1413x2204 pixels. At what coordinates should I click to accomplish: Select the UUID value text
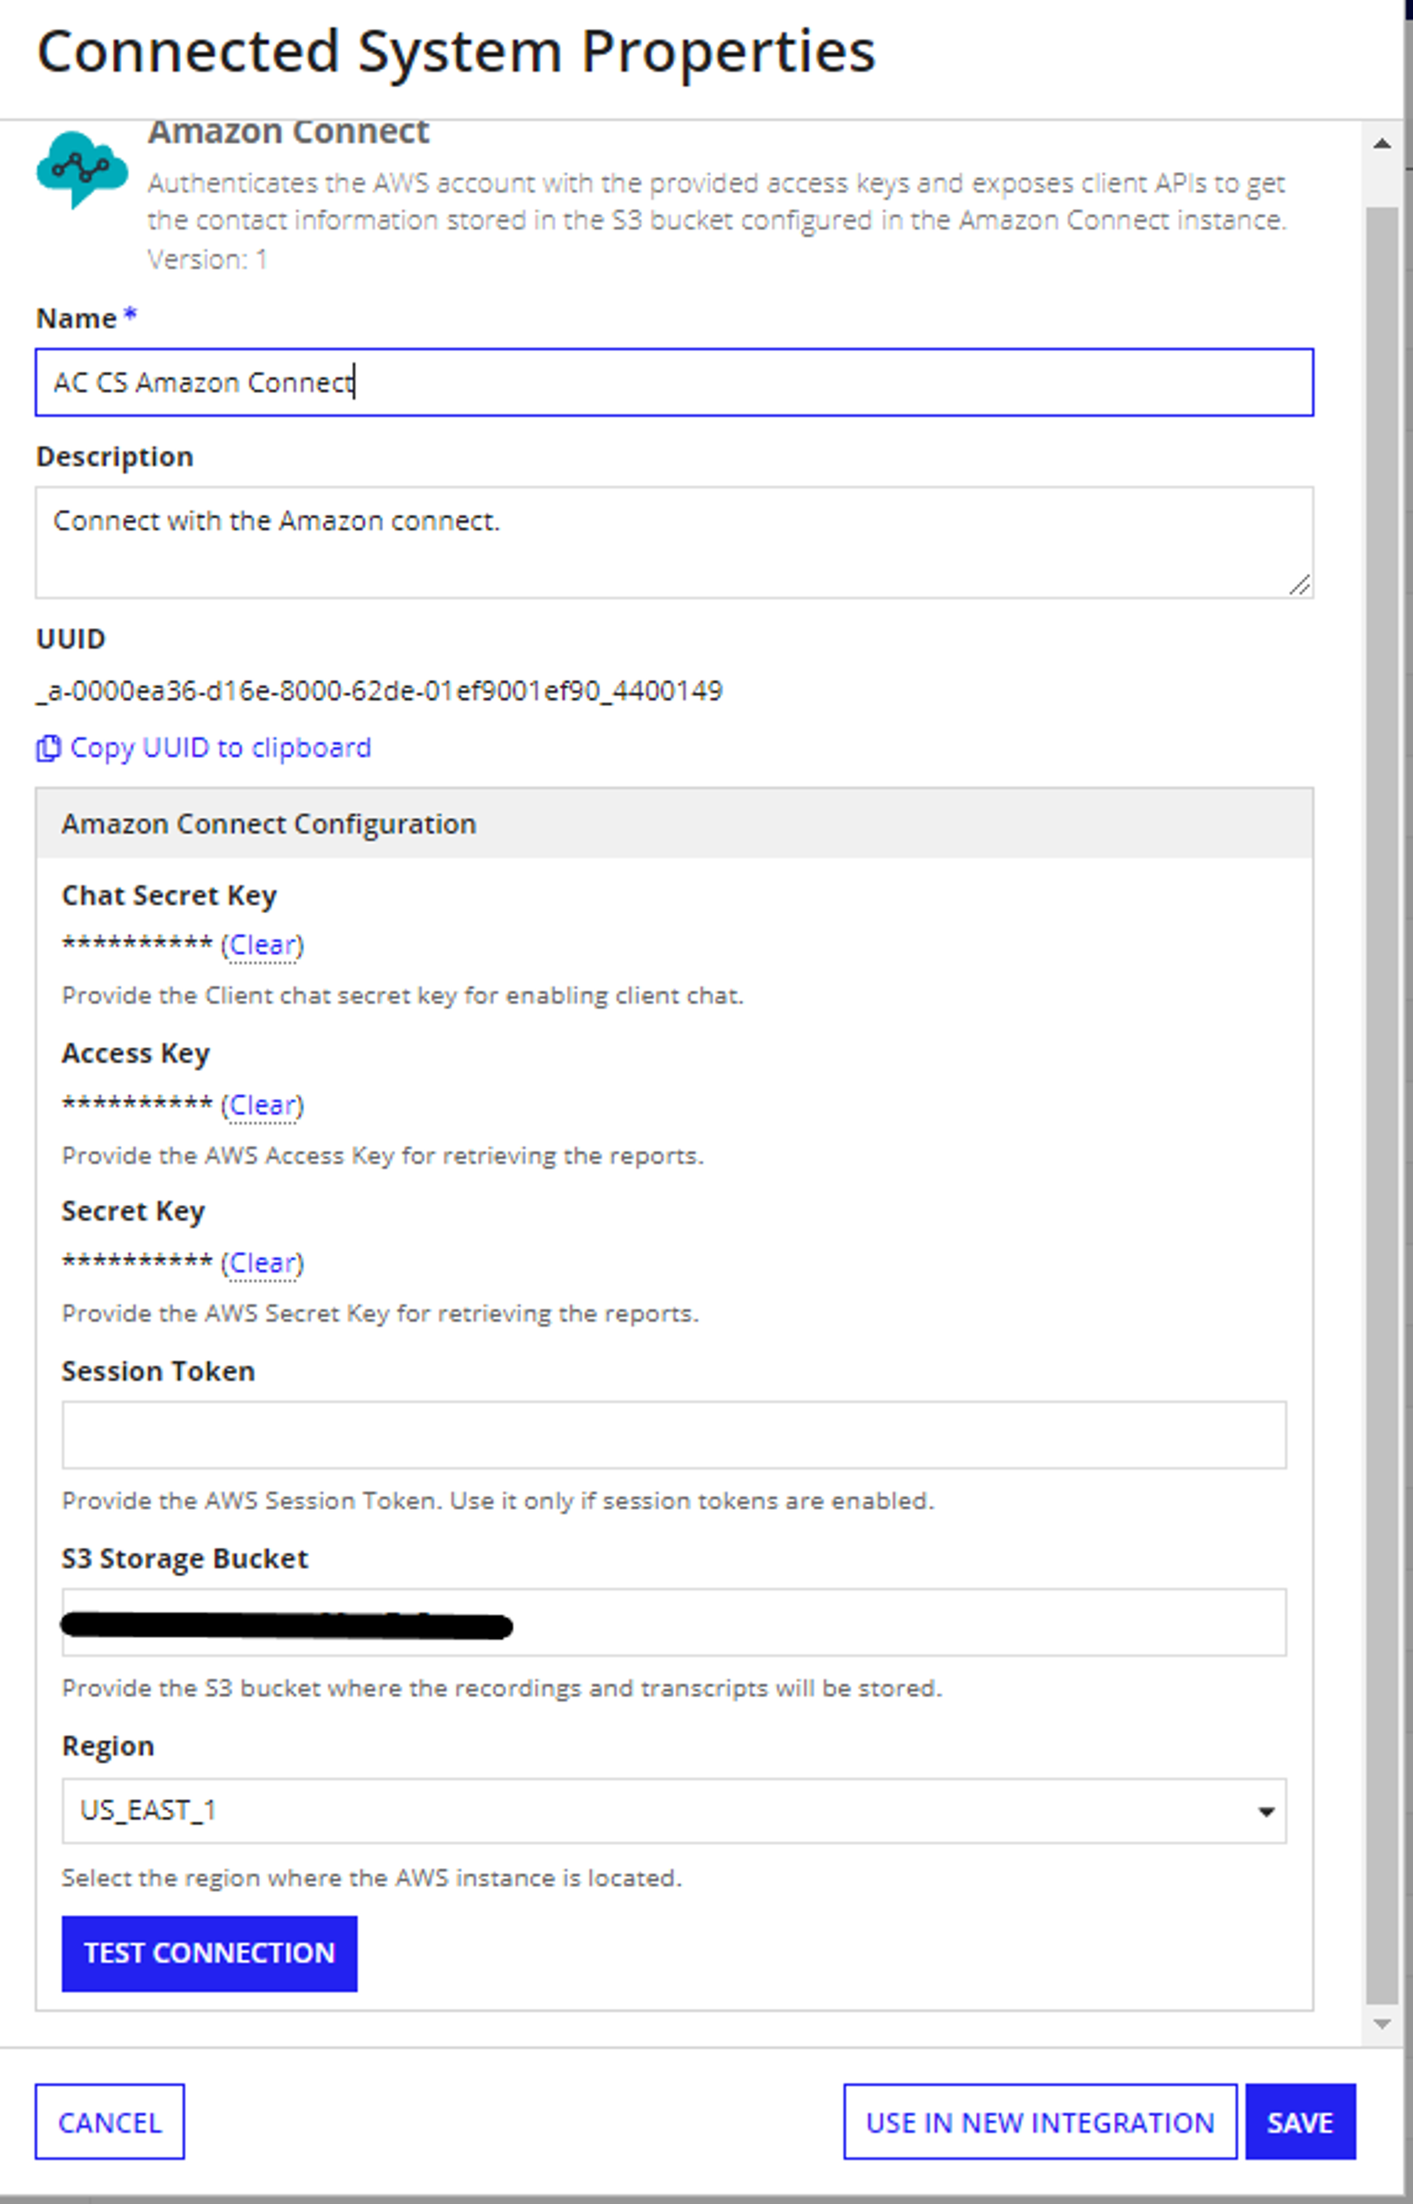tap(379, 691)
